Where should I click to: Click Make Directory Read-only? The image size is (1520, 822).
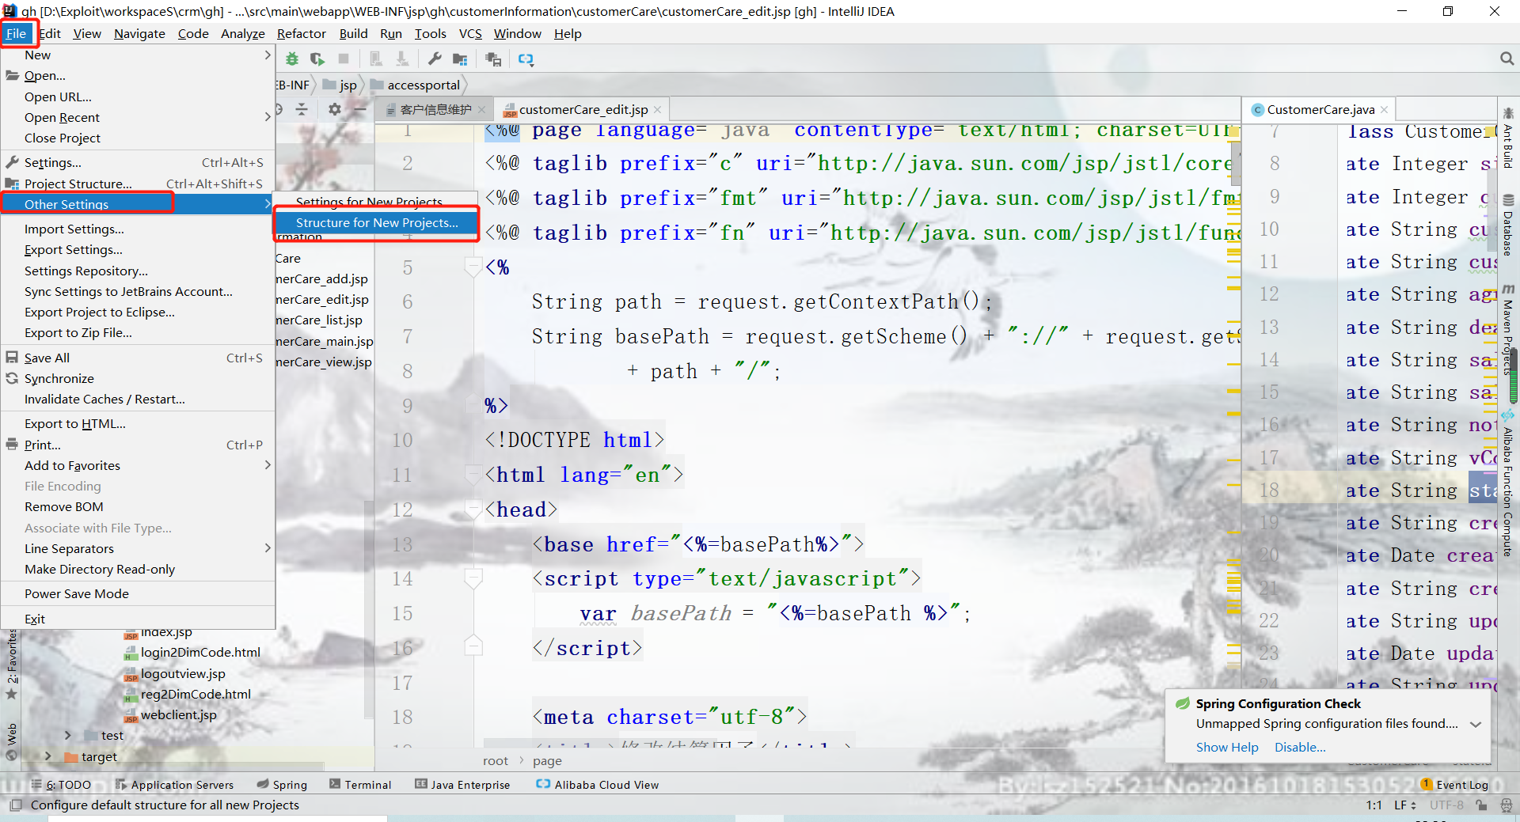pos(100,570)
